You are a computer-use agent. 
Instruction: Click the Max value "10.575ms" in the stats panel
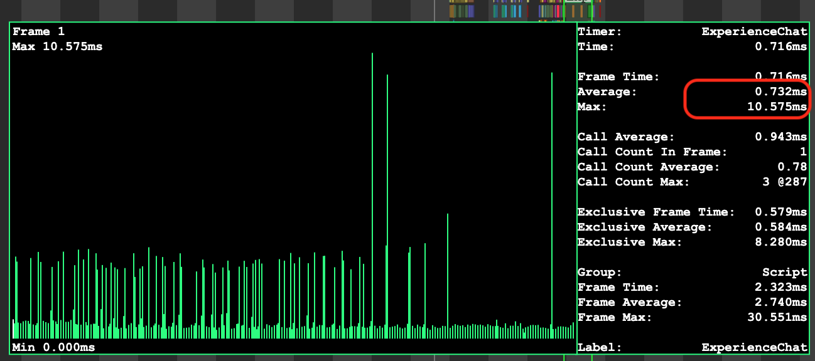tap(777, 107)
